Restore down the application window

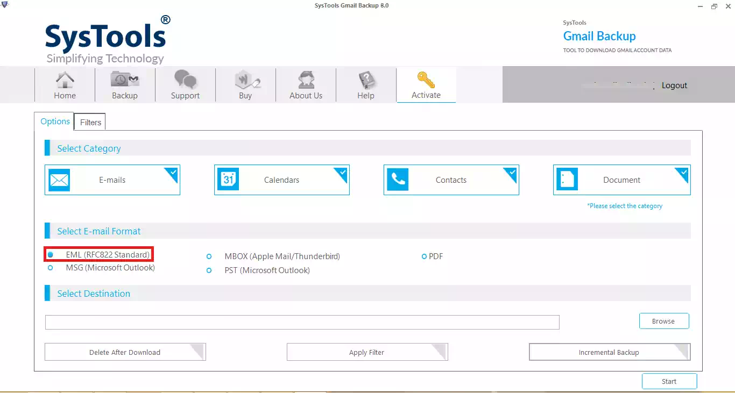pos(714,6)
